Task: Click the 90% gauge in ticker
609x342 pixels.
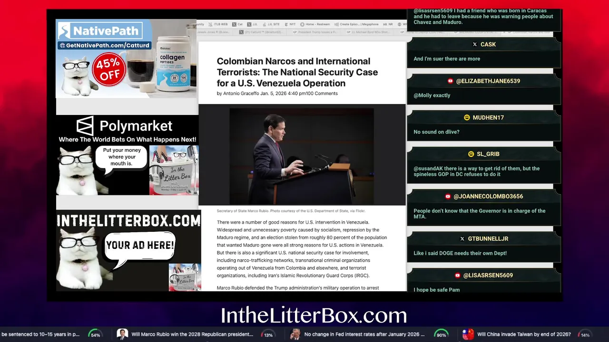Action: pyautogui.click(x=441, y=334)
